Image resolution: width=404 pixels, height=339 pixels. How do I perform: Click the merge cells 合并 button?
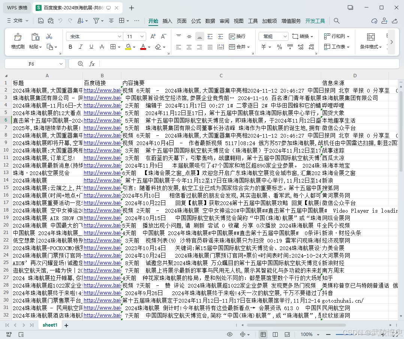coord(239,47)
